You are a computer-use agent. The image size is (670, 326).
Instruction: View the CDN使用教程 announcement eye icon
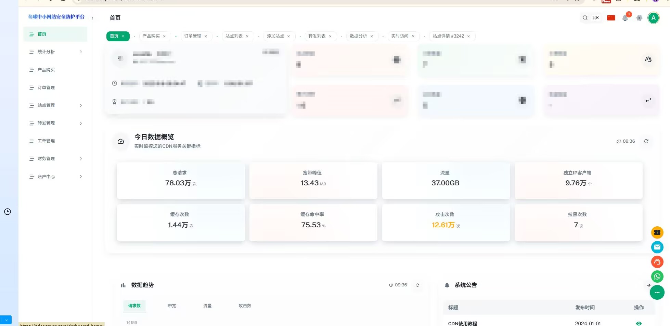pos(639,323)
